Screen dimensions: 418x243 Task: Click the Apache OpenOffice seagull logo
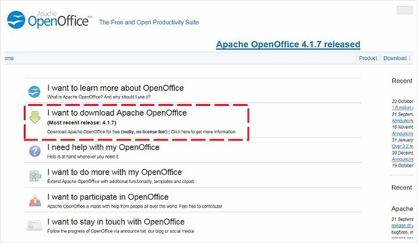(16, 20)
